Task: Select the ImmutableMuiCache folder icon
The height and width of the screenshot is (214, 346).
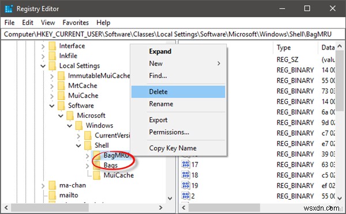Action: coord(61,76)
